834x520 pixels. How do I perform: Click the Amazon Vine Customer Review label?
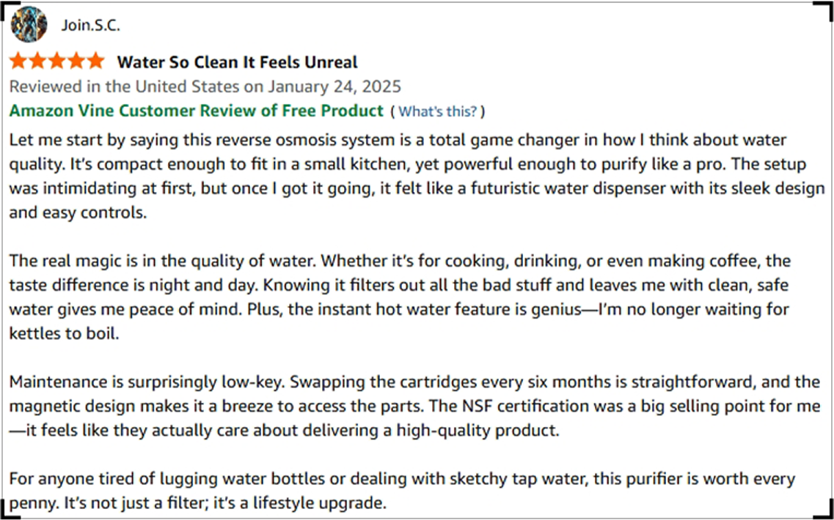[196, 111]
